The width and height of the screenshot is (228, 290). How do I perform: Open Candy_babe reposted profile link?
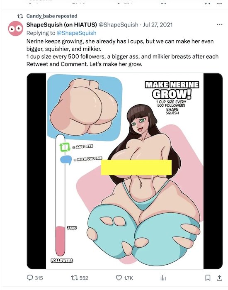point(52,16)
